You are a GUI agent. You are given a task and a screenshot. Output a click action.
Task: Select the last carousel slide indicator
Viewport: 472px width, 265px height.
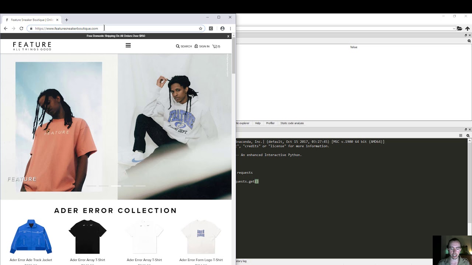coord(140,186)
